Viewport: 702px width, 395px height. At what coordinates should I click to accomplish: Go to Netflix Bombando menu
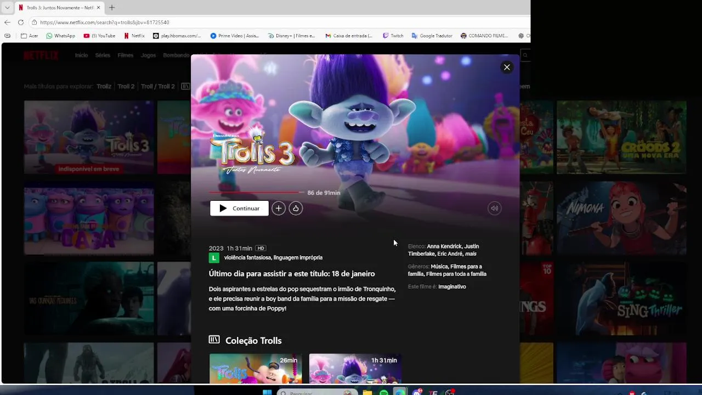coord(176,55)
